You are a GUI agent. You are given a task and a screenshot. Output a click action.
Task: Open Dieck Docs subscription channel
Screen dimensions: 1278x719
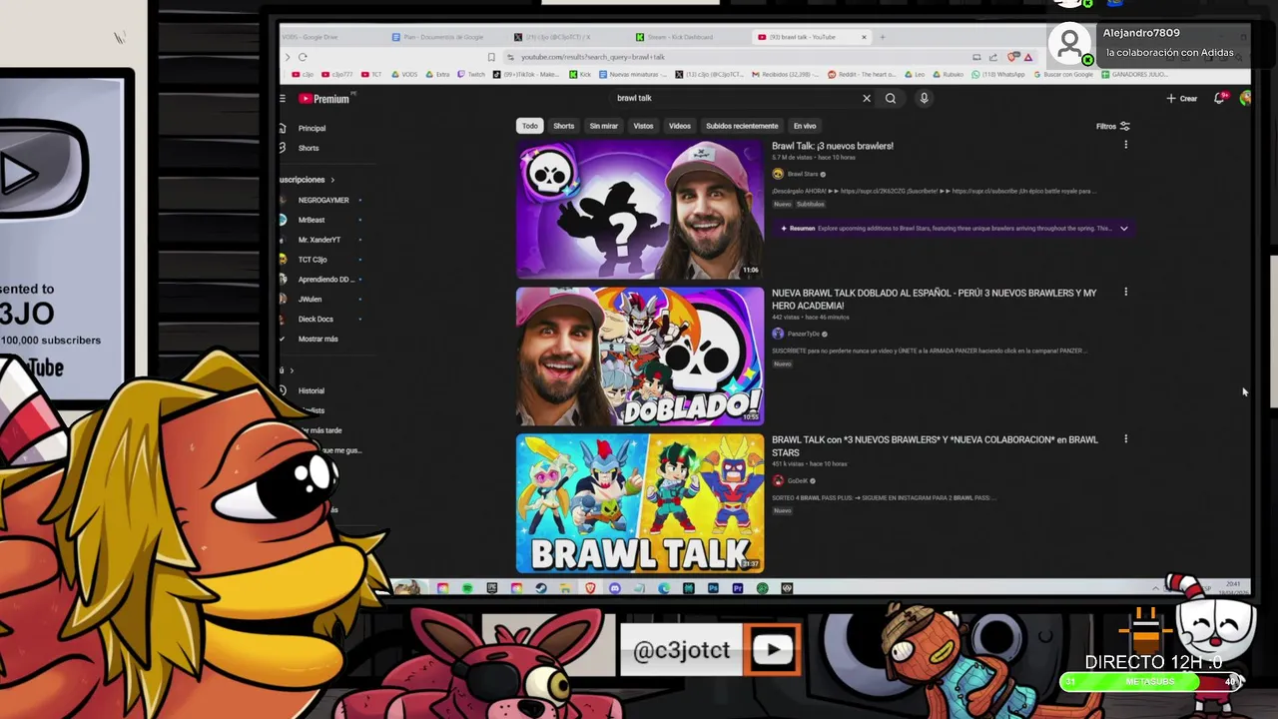316,320
